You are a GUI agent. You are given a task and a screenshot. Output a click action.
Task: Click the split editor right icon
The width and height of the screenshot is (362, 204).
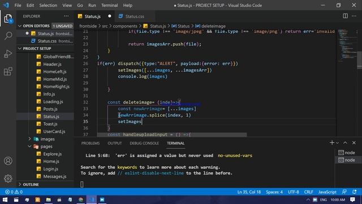click(345, 16)
